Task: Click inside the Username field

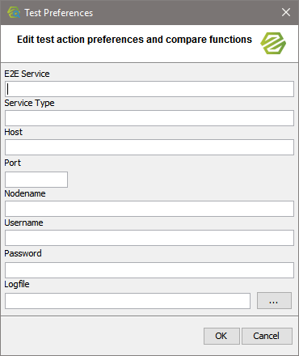Action: point(149,238)
